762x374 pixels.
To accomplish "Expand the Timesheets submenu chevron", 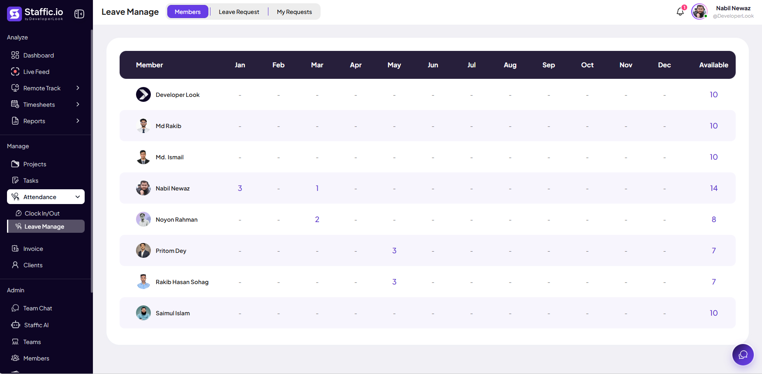I will [x=78, y=104].
